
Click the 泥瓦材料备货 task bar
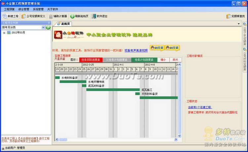84,86
